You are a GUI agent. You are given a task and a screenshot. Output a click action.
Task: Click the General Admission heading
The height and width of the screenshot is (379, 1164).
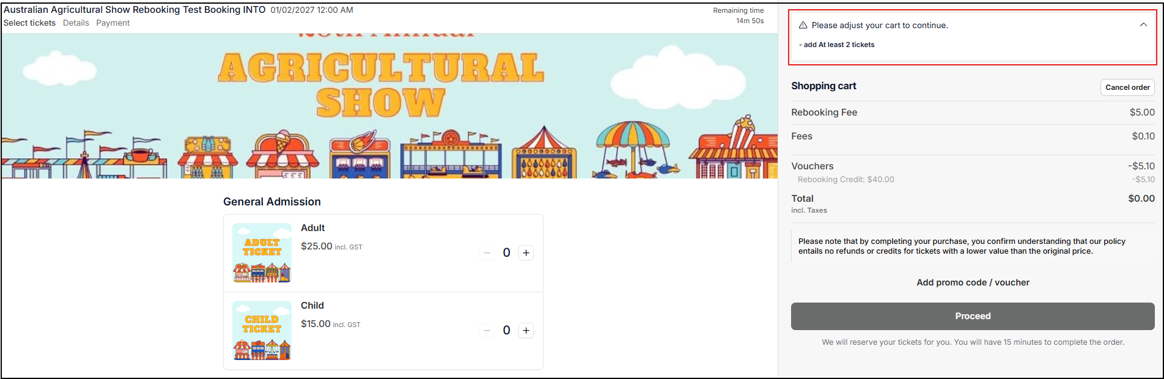[272, 202]
